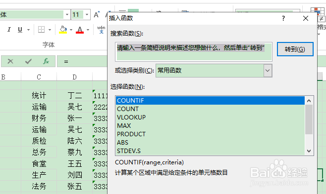This screenshot has height=194, width=326.
Task: Open borders dropdown arrow
Action: (50, 30)
